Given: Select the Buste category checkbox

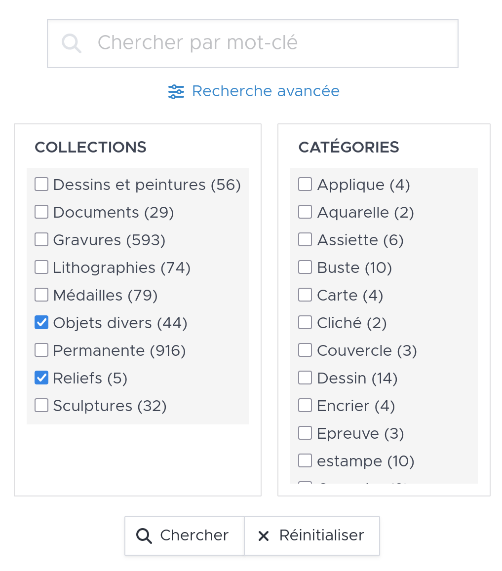Looking at the screenshot, I should [x=305, y=267].
